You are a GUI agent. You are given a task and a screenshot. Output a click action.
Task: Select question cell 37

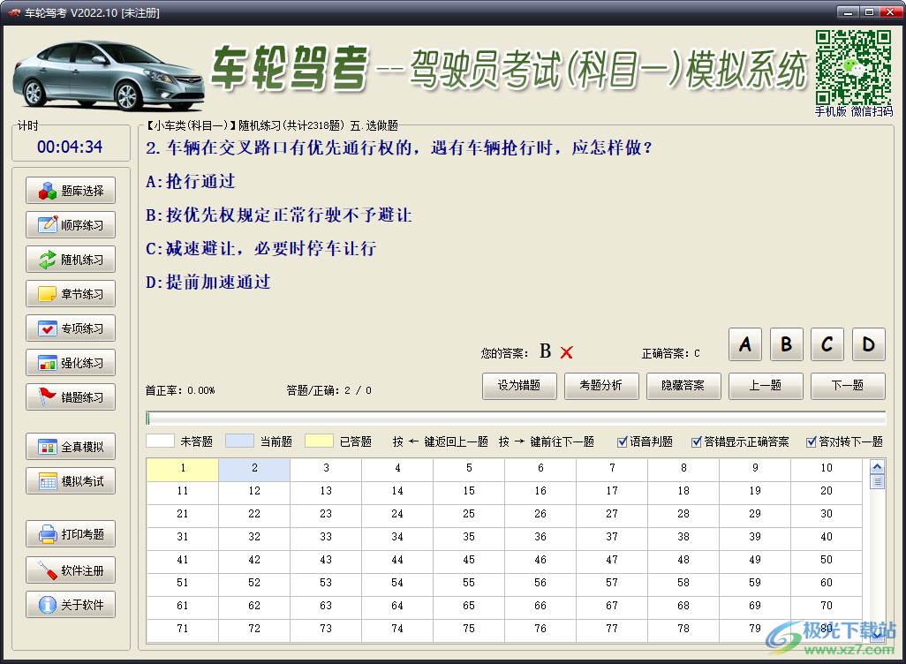[x=612, y=538]
